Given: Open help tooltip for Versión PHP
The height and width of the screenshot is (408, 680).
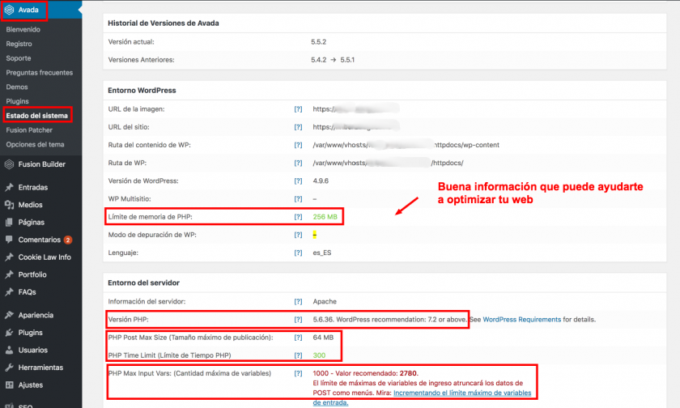Looking at the screenshot, I should 298,320.
